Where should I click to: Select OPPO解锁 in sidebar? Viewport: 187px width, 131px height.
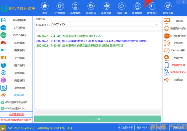(19, 35)
